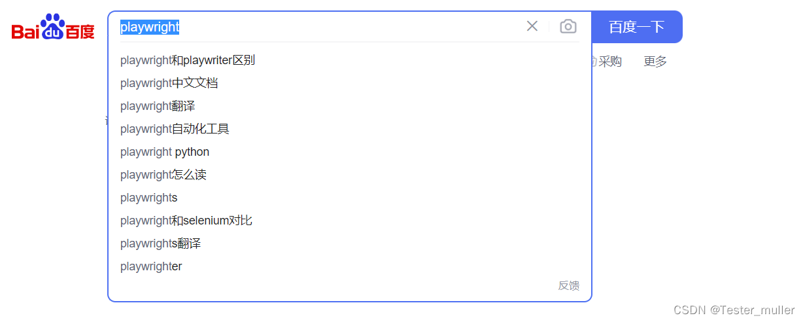The image size is (805, 322).
Task: Open camera image search
Action: [x=568, y=26]
